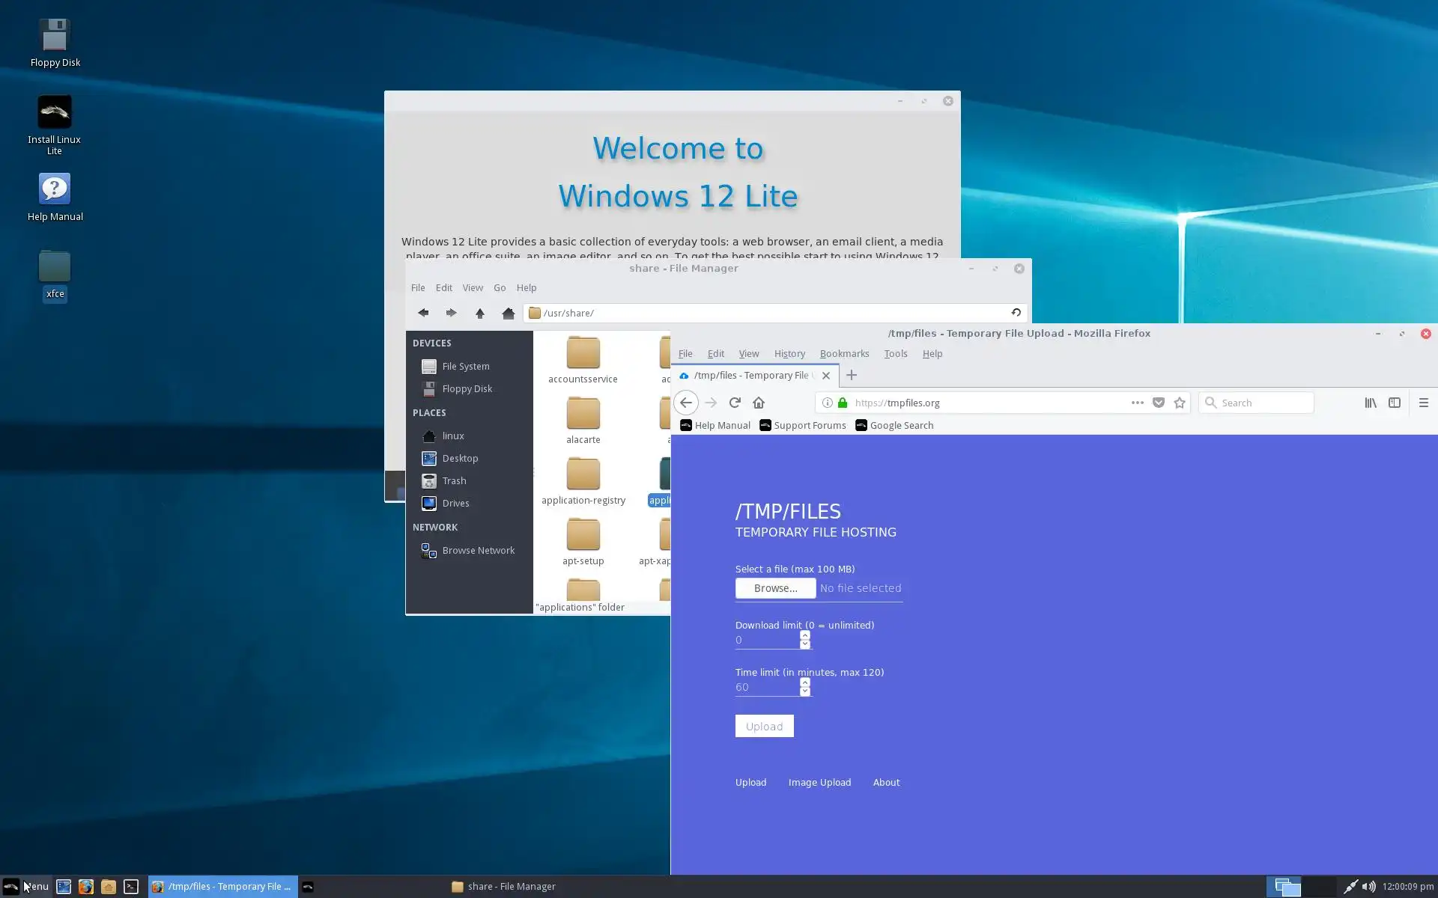
Task: Open the Image Upload link
Action: [x=819, y=782]
